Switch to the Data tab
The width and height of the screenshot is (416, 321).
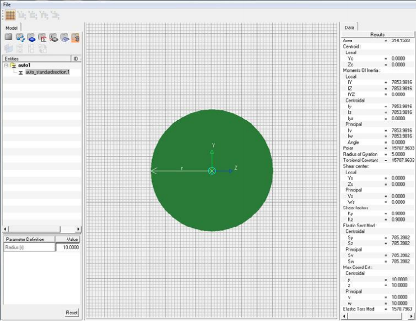pos(349,27)
